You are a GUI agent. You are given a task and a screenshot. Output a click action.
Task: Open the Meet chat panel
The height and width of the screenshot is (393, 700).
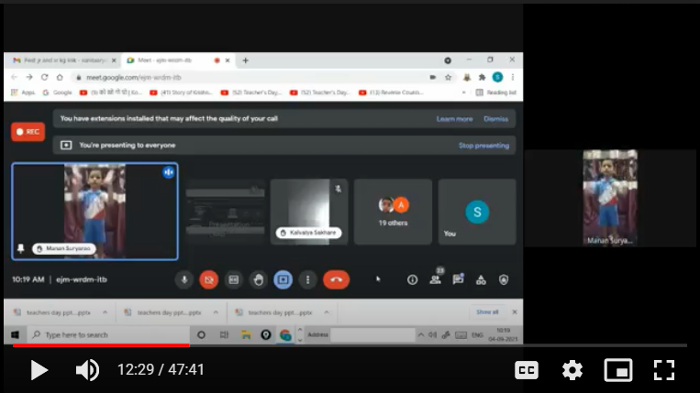[x=458, y=279]
